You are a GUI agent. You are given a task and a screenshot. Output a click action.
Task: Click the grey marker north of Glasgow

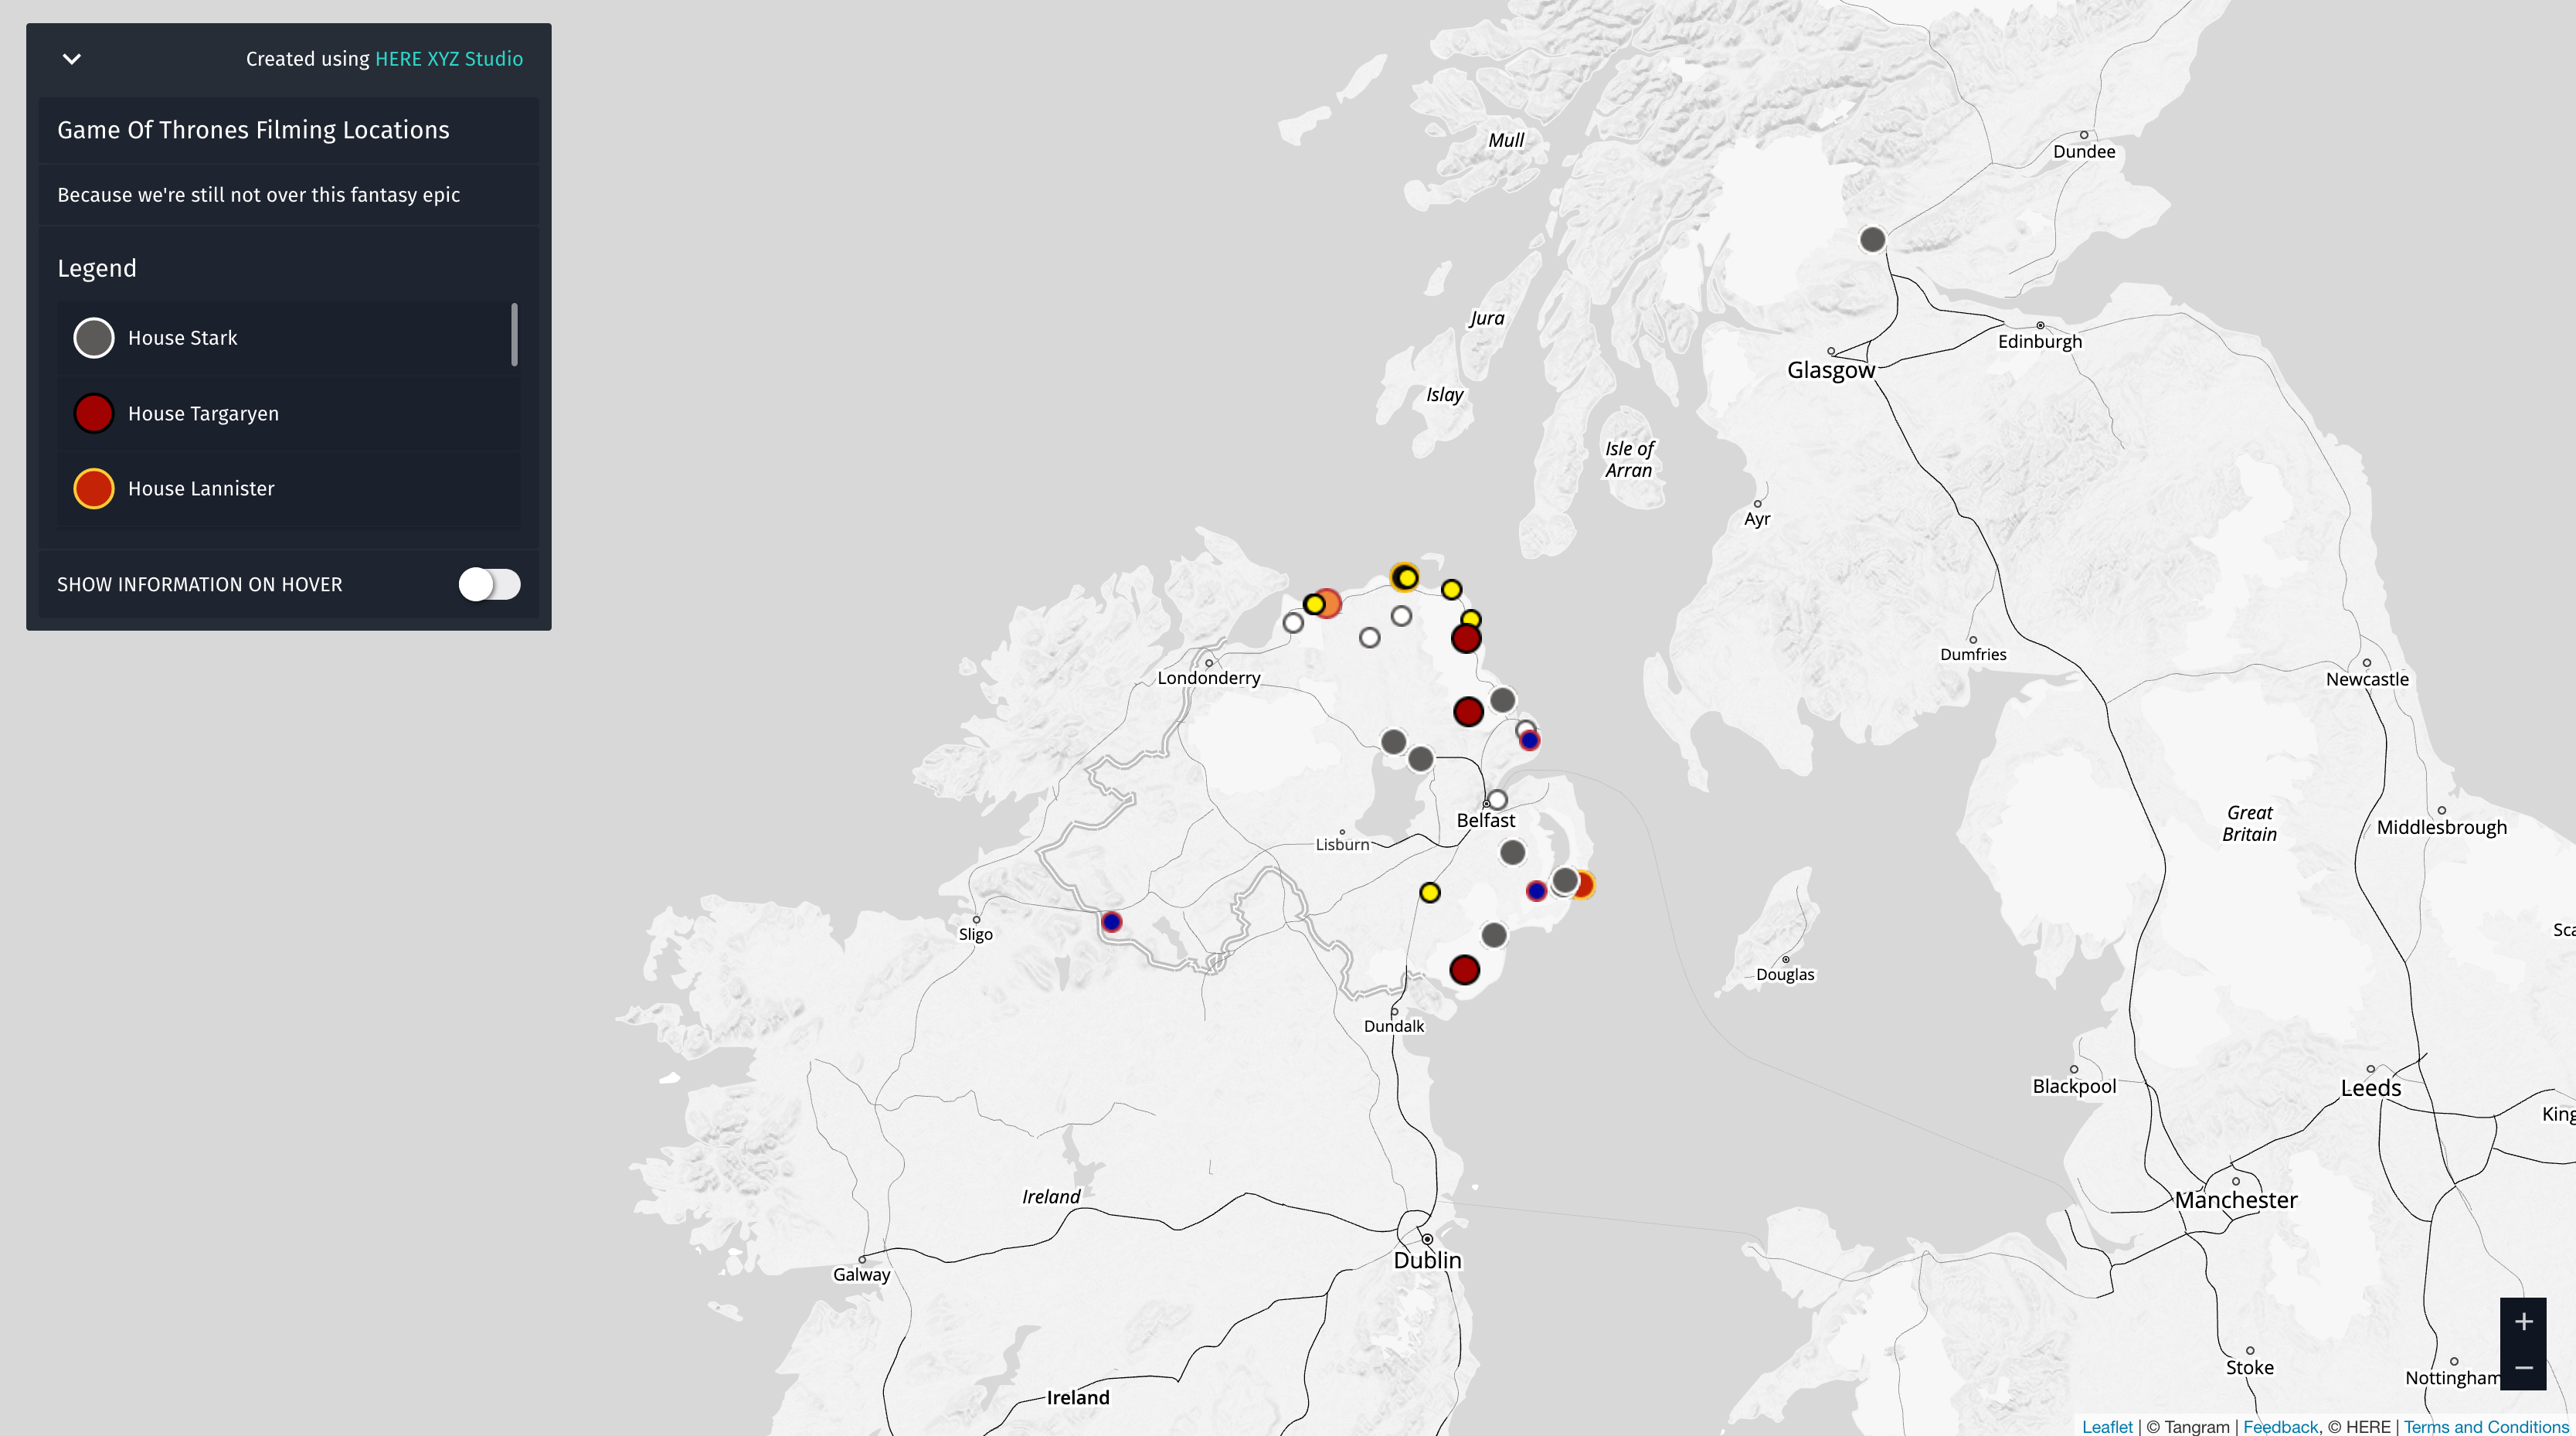(1873, 240)
